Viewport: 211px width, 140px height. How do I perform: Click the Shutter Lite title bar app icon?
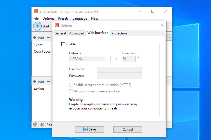(36, 11)
